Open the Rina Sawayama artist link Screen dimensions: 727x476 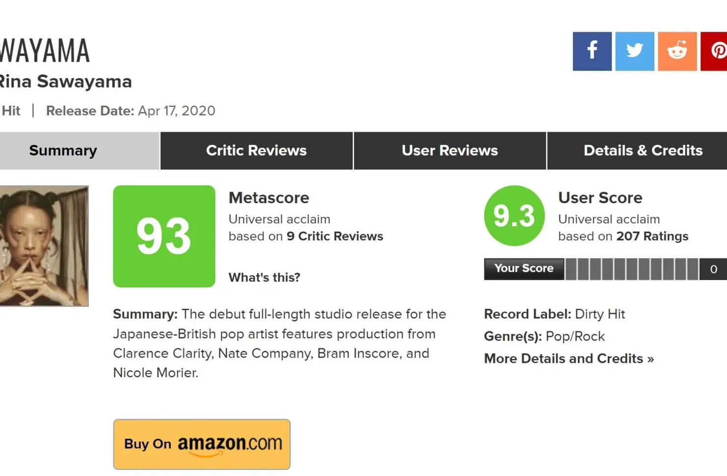(65, 81)
